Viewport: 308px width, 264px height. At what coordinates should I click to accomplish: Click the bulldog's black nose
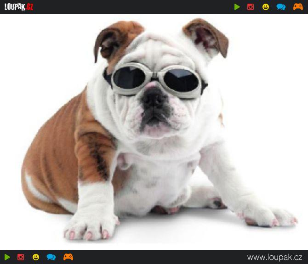(x=154, y=97)
